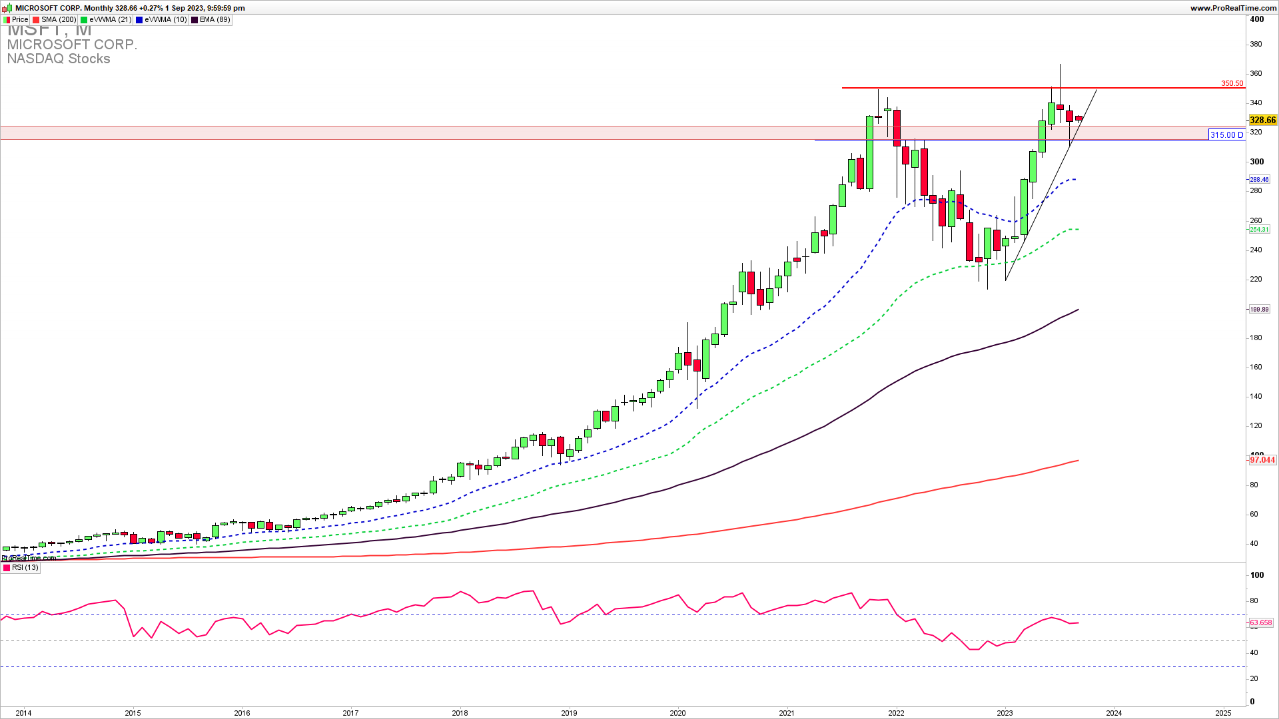The image size is (1279, 719).
Task: Open the SMA (200) indicator settings
Action: 55,20
